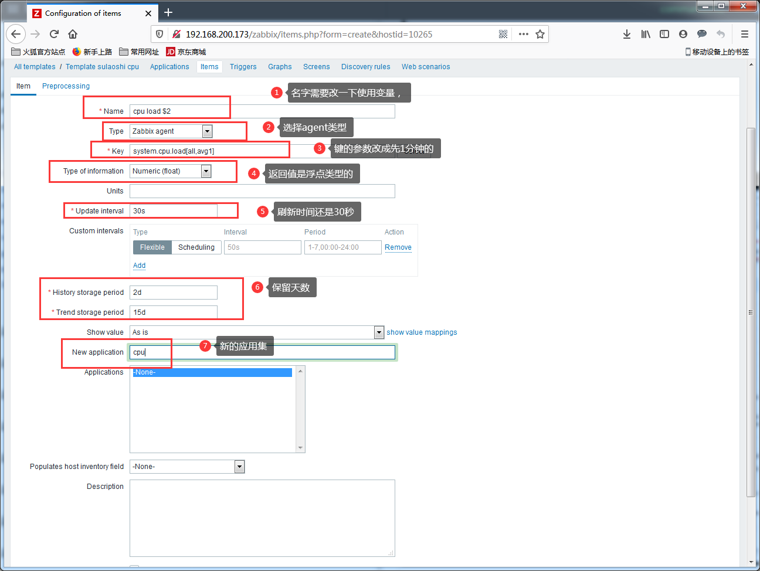Open the Web scenarios tab

click(426, 67)
